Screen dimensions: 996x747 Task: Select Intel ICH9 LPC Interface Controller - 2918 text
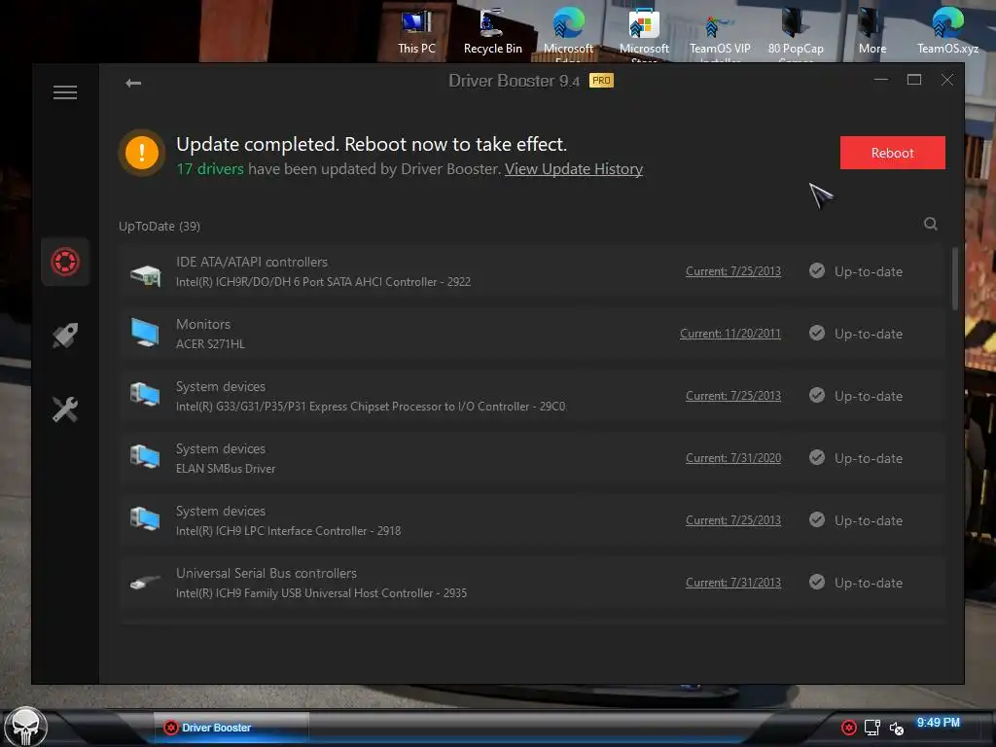[x=288, y=531]
